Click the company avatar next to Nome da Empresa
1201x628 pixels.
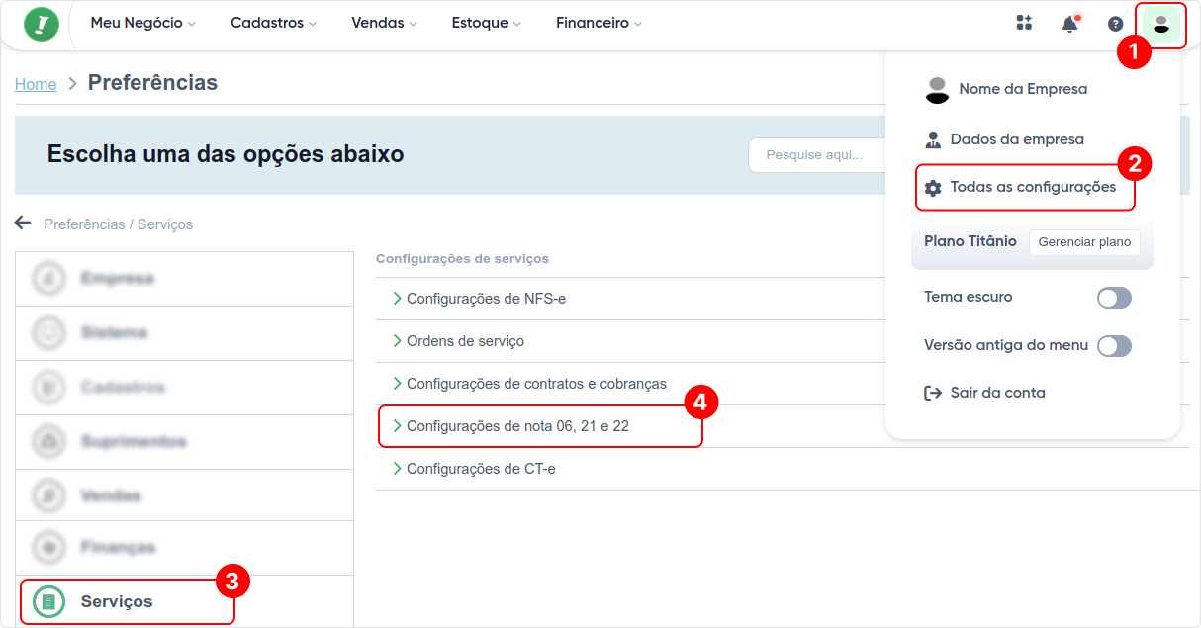click(937, 89)
